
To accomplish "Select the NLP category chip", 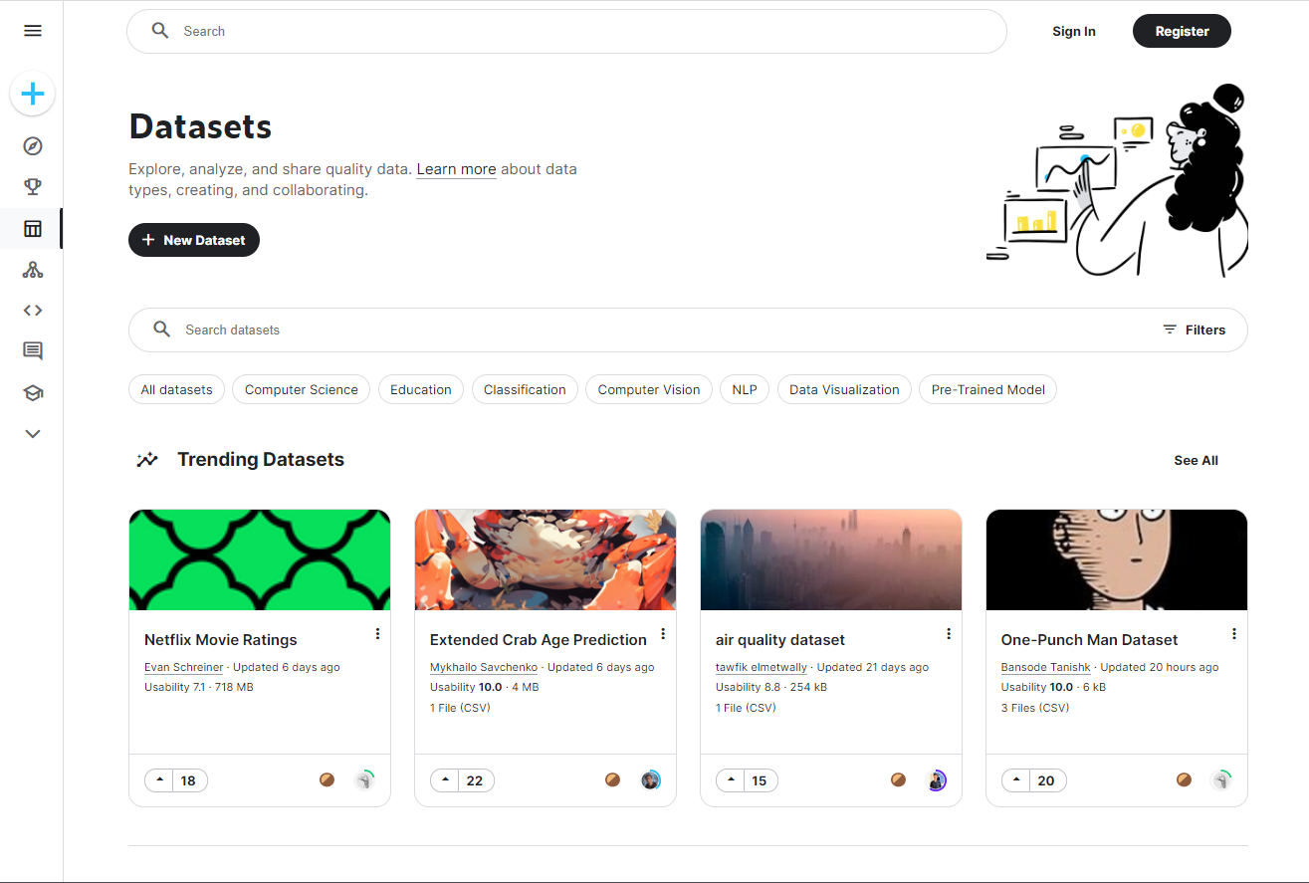I will point(745,389).
